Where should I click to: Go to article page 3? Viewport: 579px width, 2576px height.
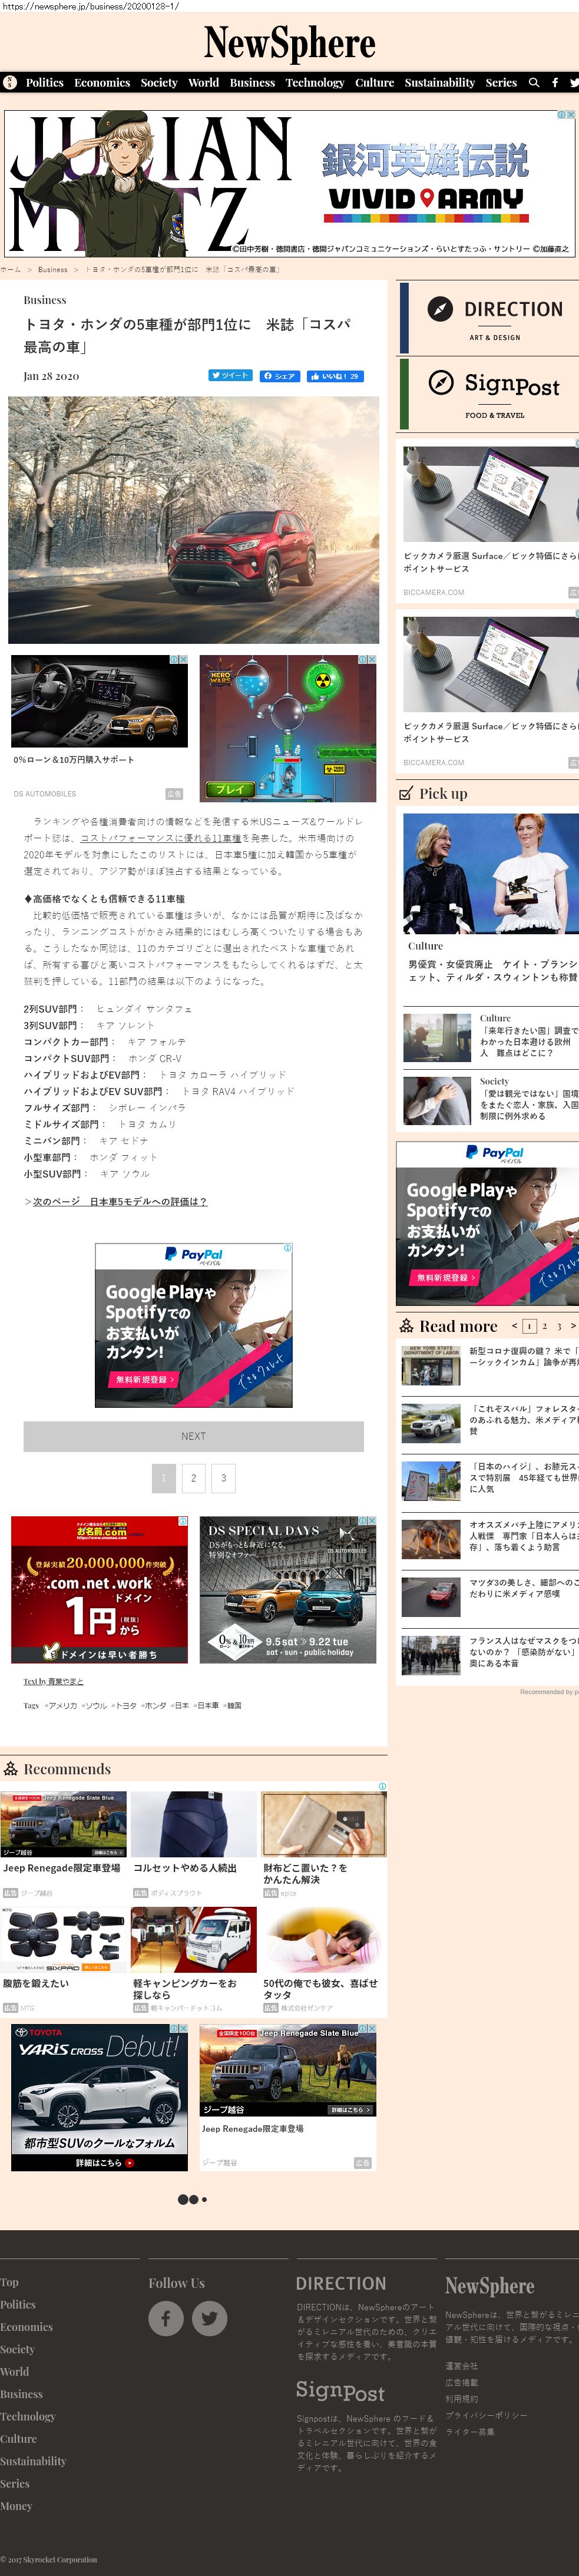tap(223, 1477)
